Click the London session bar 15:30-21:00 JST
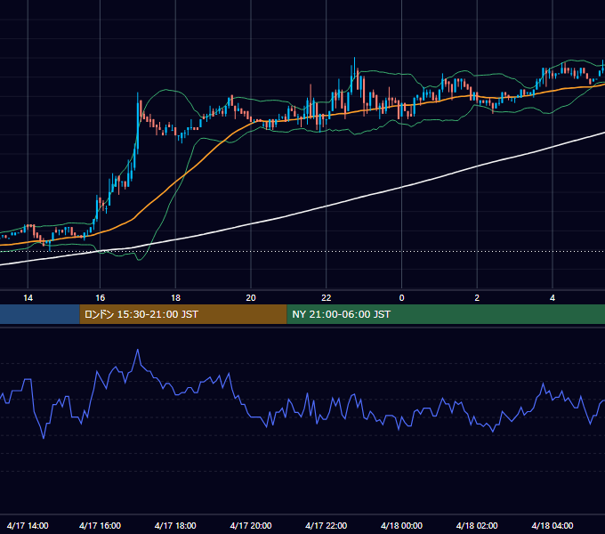The image size is (605, 534). point(183,314)
